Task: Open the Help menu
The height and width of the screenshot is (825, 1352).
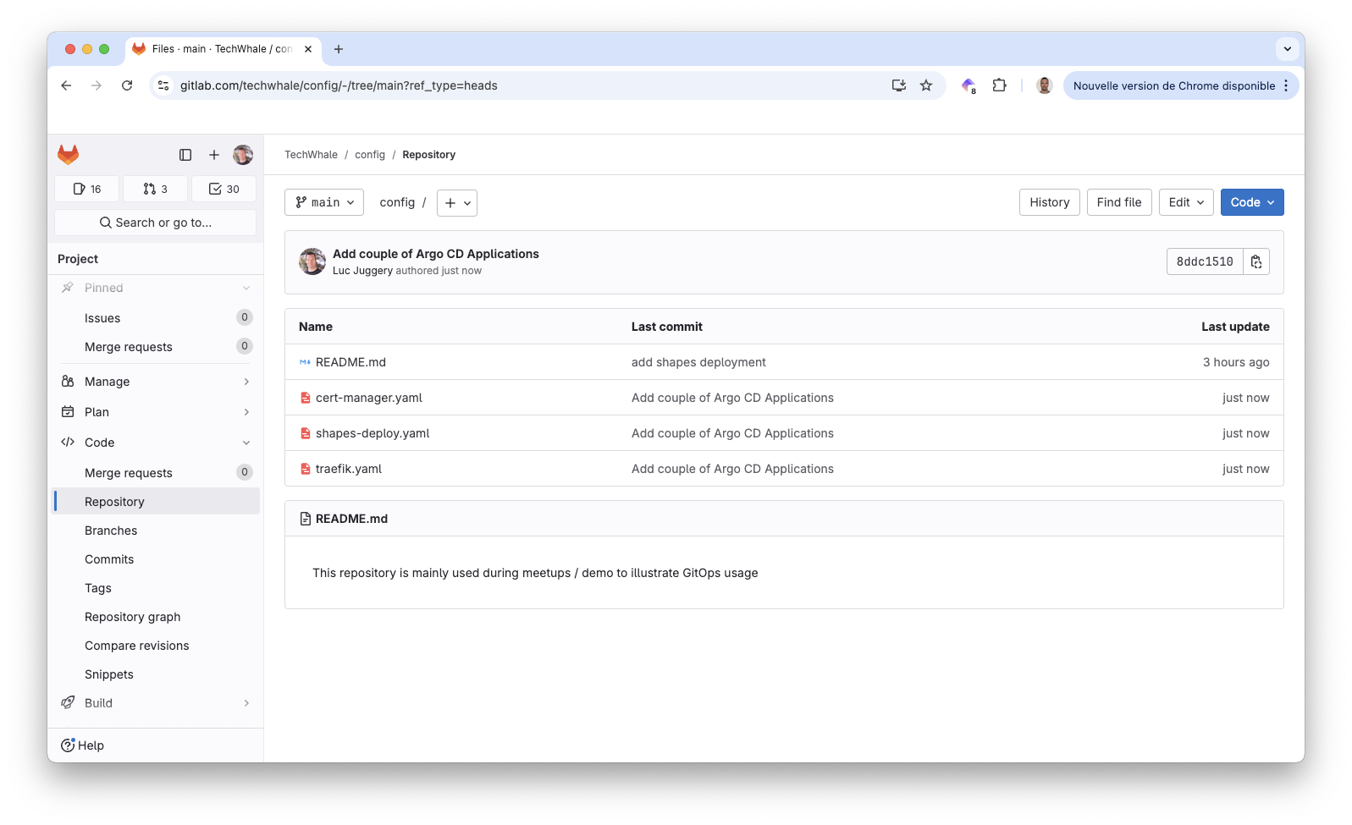Action: [83, 745]
